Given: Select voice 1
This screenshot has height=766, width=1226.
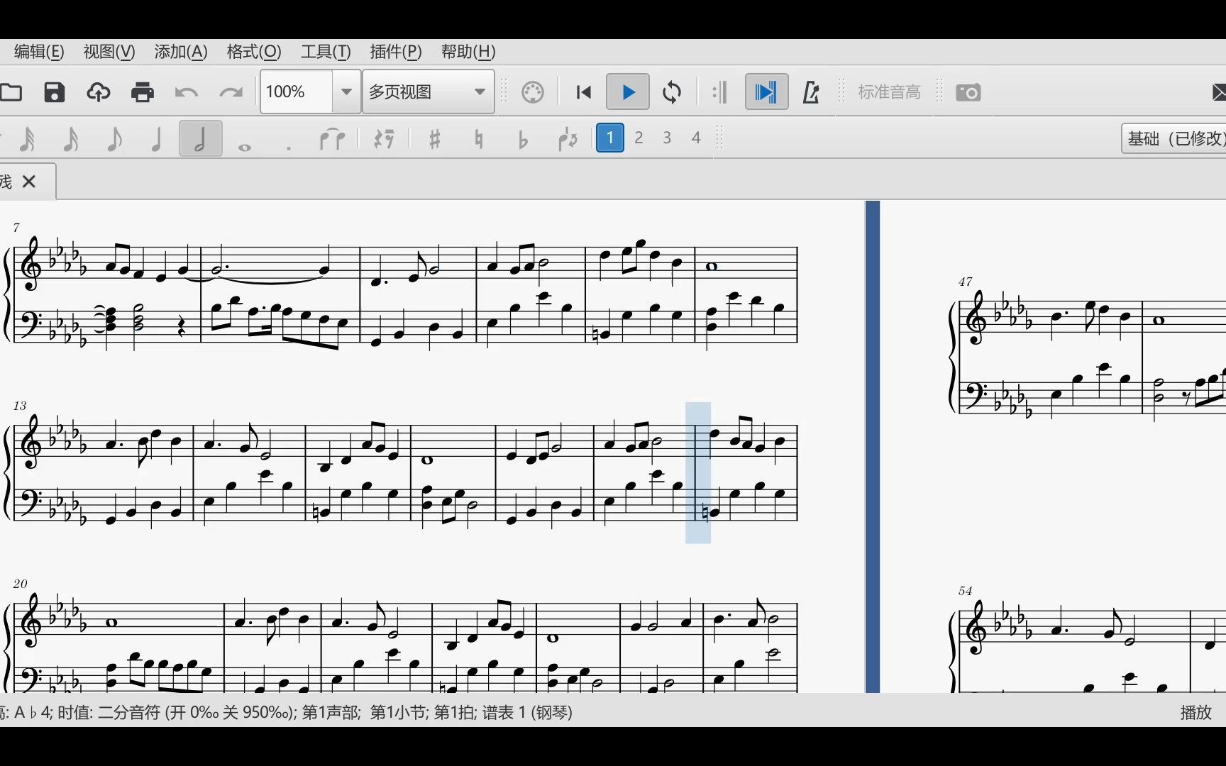Looking at the screenshot, I should pyautogui.click(x=609, y=138).
